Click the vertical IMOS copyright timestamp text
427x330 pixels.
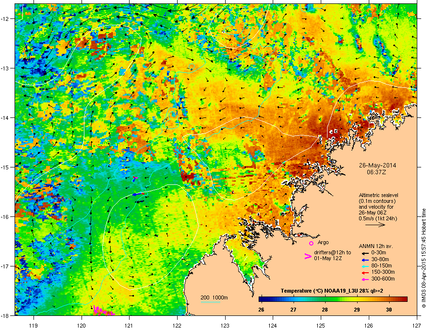point(424,258)
